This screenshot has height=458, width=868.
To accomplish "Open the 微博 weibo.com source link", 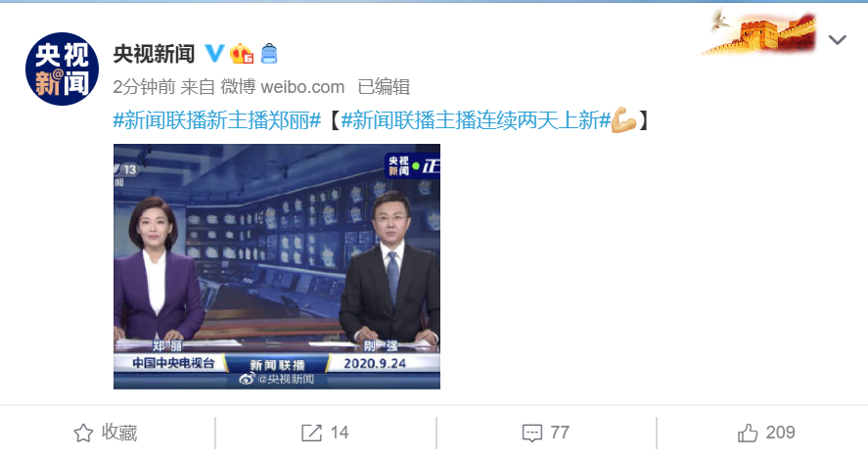I will point(283,87).
